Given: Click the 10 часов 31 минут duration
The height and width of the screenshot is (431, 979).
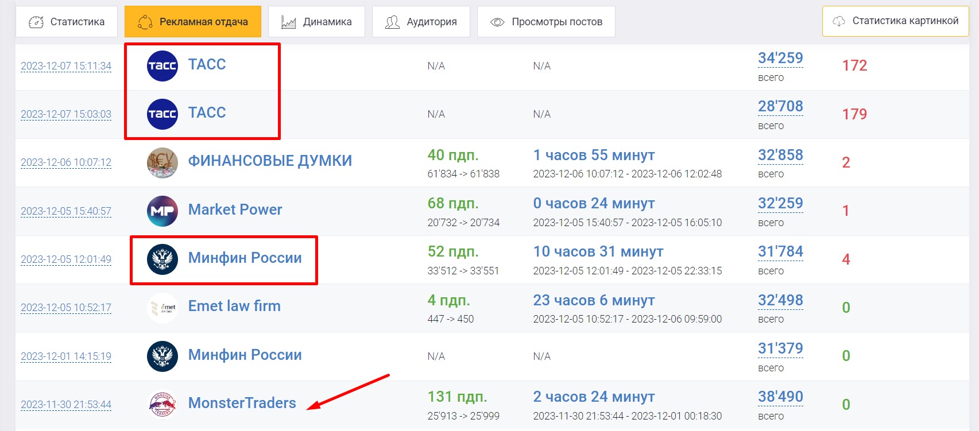Looking at the screenshot, I should (598, 251).
